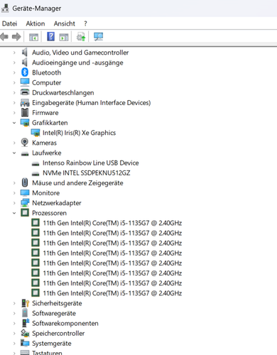
Task: Click the Firmware category icon
Action: pyautogui.click(x=25, y=112)
